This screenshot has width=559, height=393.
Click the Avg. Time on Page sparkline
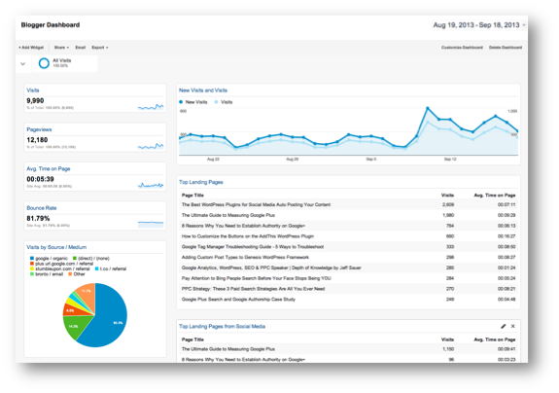point(151,185)
